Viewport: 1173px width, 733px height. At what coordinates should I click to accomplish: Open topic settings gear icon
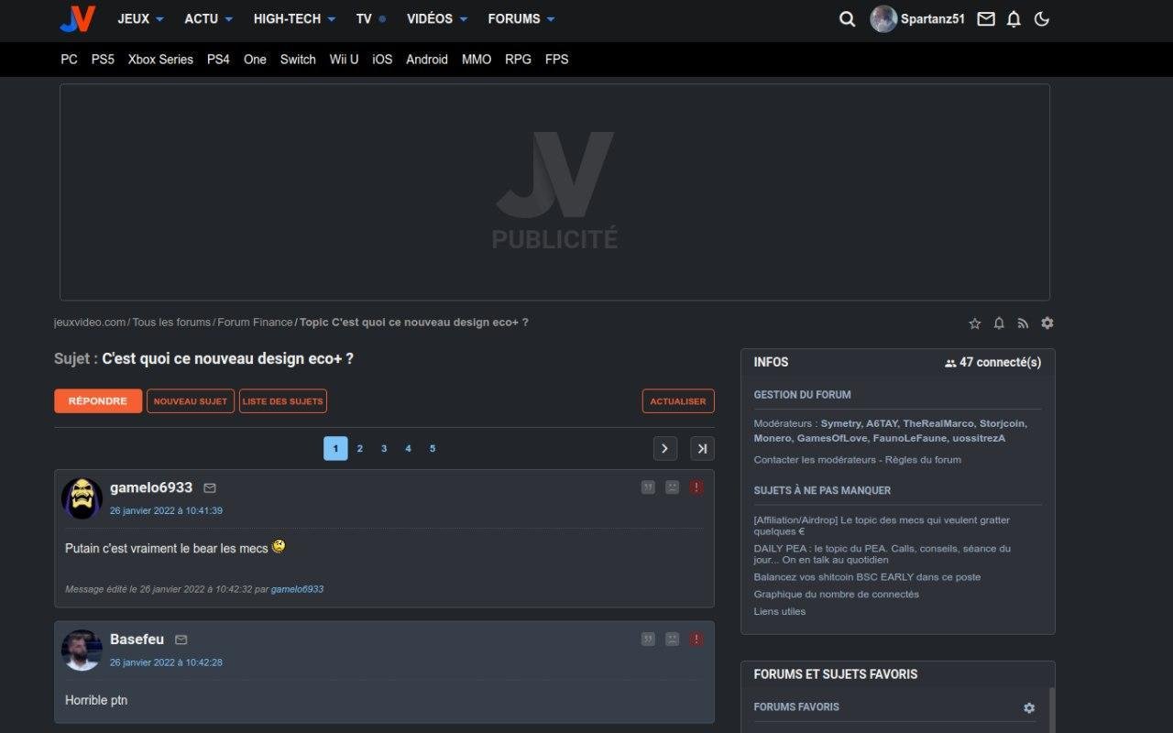[1047, 323]
